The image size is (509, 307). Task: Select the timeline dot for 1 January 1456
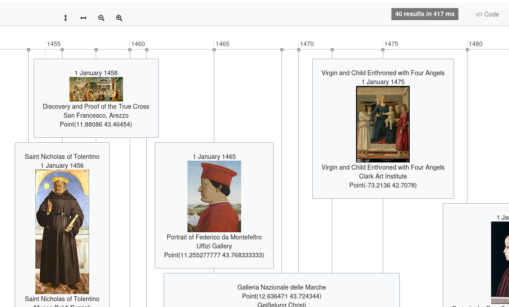62,50
